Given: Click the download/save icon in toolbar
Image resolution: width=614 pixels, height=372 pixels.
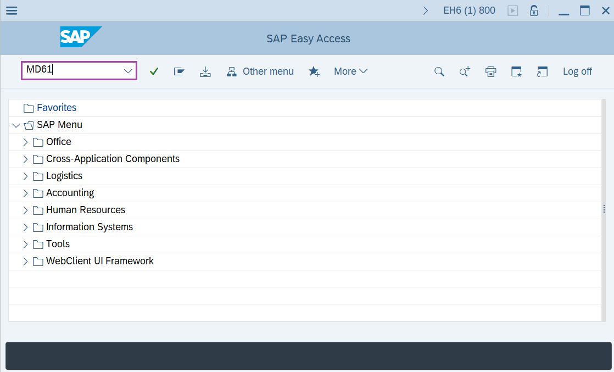Looking at the screenshot, I should tap(205, 71).
